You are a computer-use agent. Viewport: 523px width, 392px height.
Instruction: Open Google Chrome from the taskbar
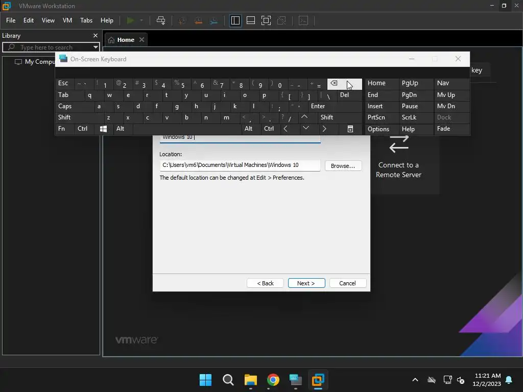tap(273, 380)
